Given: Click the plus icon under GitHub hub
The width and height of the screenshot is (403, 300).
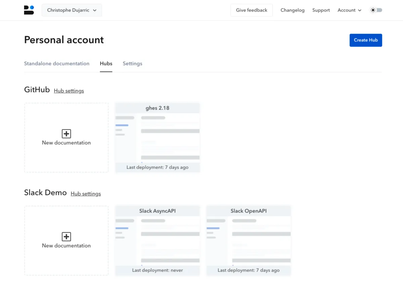Looking at the screenshot, I should 66,134.
